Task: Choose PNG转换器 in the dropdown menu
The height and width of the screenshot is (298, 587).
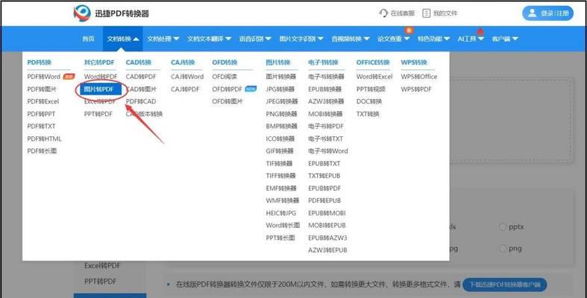Action: click(x=281, y=114)
